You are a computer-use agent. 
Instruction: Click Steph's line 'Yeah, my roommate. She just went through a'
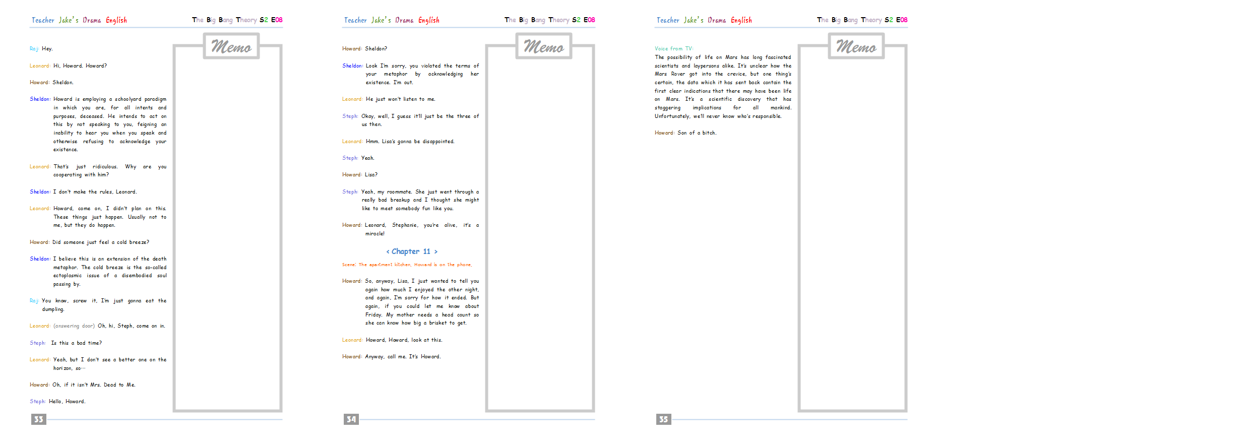410,200
